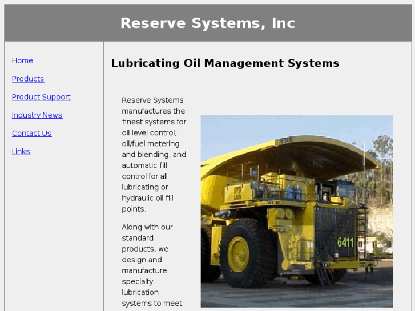Open the Home link in sidebar

pyautogui.click(x=22, y=61)
